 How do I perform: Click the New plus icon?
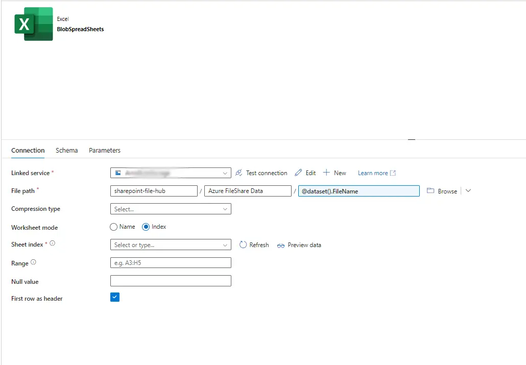click(x=327, y=173)
